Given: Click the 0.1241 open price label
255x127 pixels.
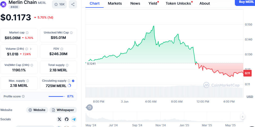Looking at the screenshot, I should tap(91, 64).
